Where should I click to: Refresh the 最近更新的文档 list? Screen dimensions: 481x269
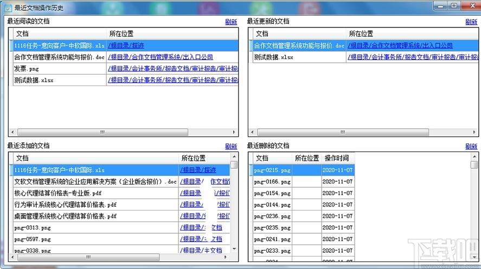(x=471, y=22)
